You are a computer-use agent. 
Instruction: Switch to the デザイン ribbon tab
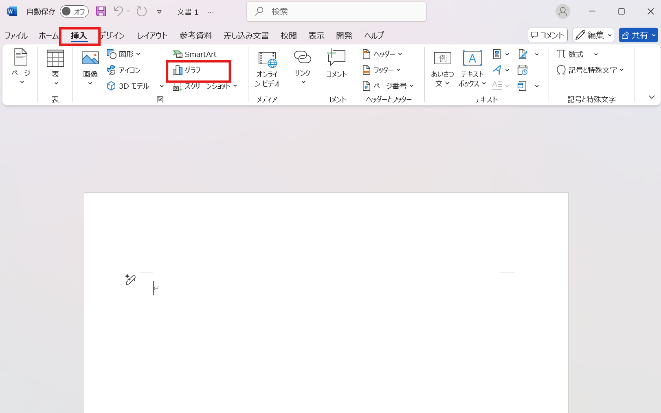tap(112, 35)
